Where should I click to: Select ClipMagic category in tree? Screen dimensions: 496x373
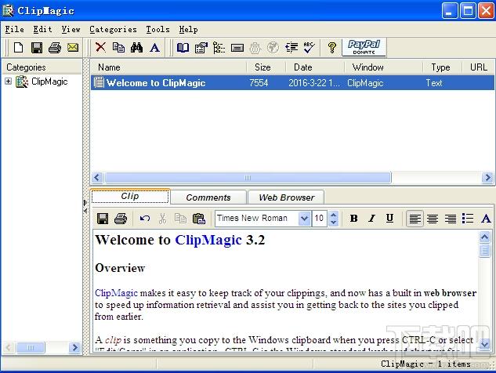tap(49, 81)
